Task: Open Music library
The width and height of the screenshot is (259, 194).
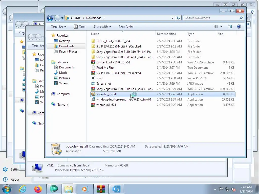Action: coord(61,72)
